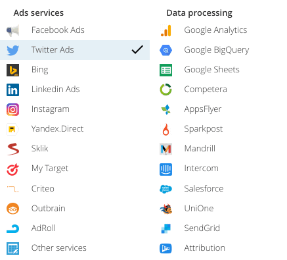Image resolution: width=287 pixels, height=260 pixels.
Task: Click the Bing Ads logo icon
Action: tap(12, 70)
